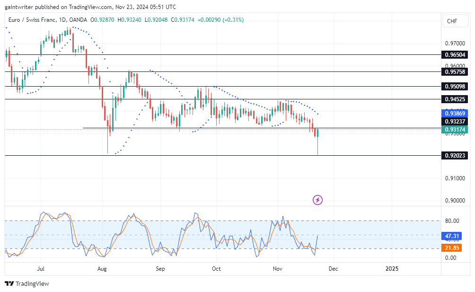Select the 0.93237 price level label

(455, 122)
